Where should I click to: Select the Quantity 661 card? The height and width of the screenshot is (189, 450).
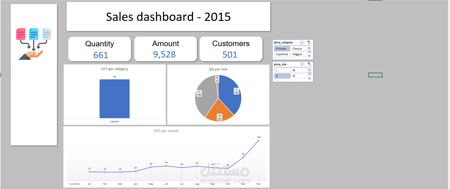[x=100, y=49]
